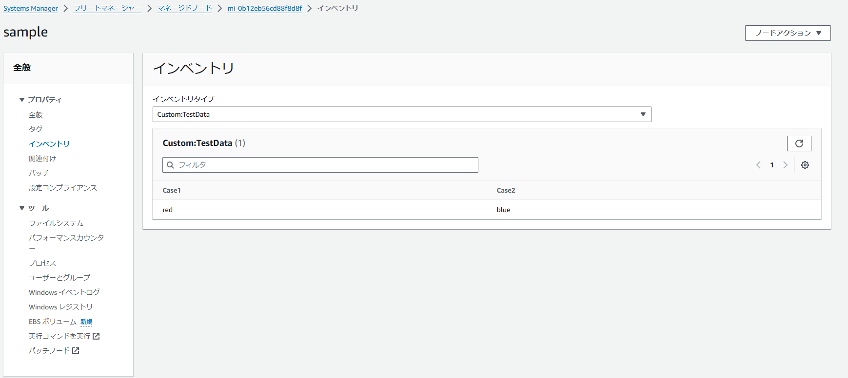Collapse the プロパティ section triangle
The image size is (848, 378).
click(x=22, y=100)
